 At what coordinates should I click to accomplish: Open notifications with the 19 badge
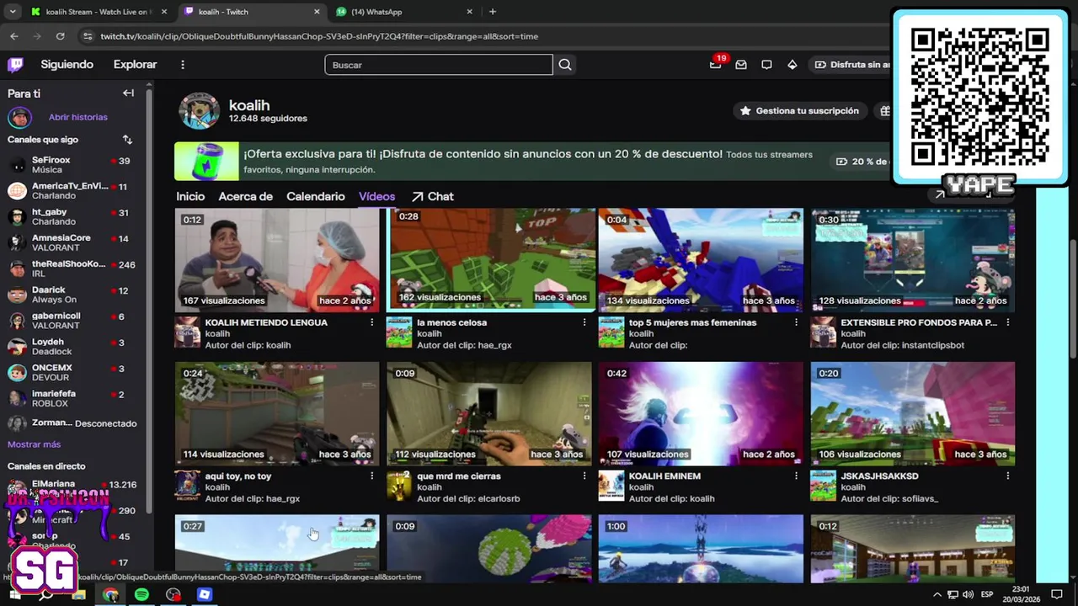tap(716, 65)
